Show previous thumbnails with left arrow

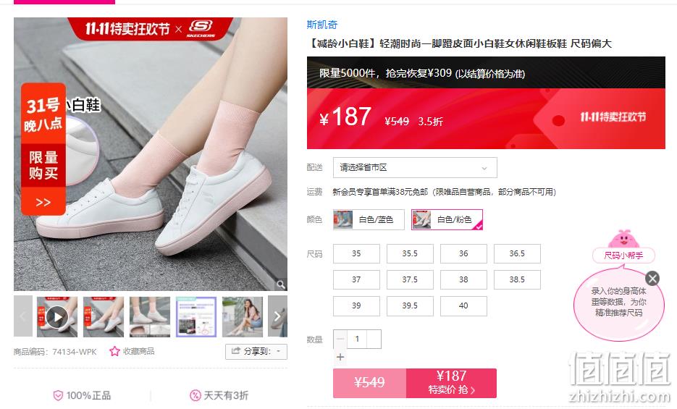click(x=23, y=316)
